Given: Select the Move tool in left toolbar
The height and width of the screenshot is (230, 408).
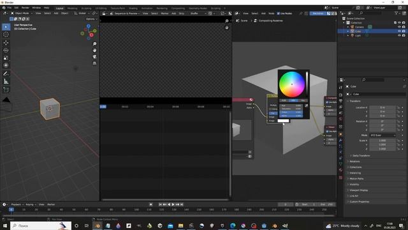Looking at the screenshot, I should [x=6, y=43].
